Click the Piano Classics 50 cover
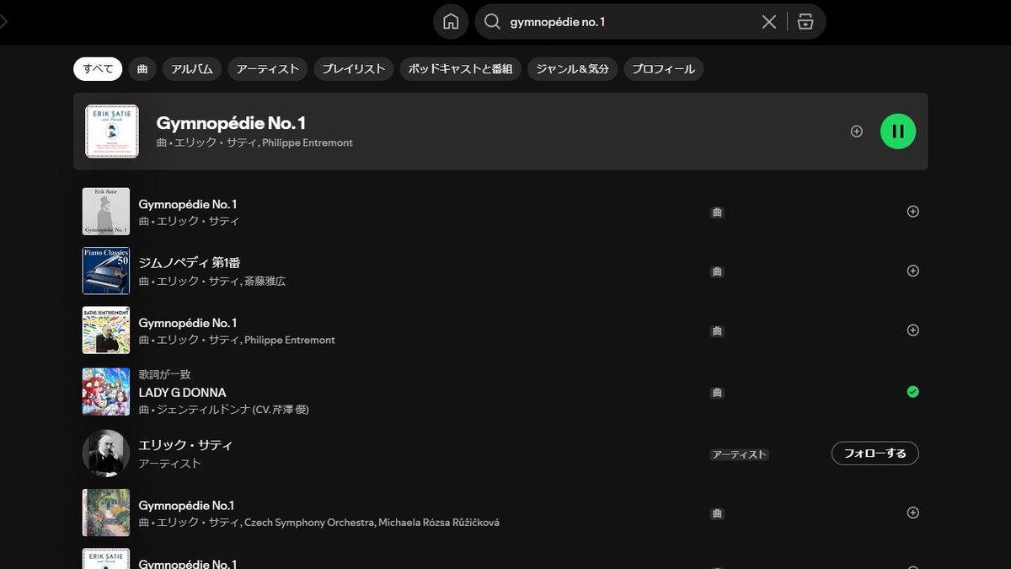 pyautogui.click(x=106, y=271)
